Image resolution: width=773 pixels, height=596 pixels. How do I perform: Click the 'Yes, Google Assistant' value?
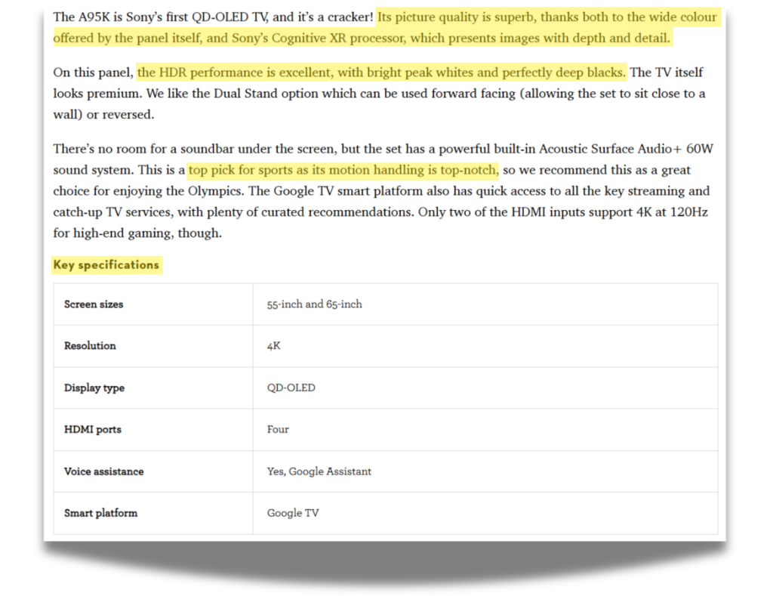tap(319, 471)
